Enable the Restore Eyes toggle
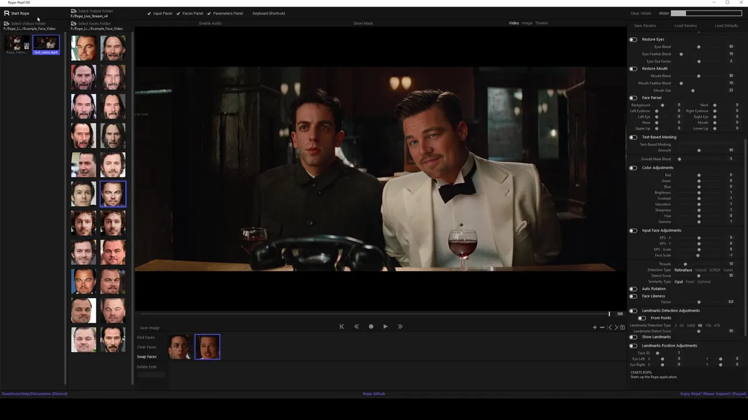The width and height of the screenshot is (748, 420). (633, 40)
